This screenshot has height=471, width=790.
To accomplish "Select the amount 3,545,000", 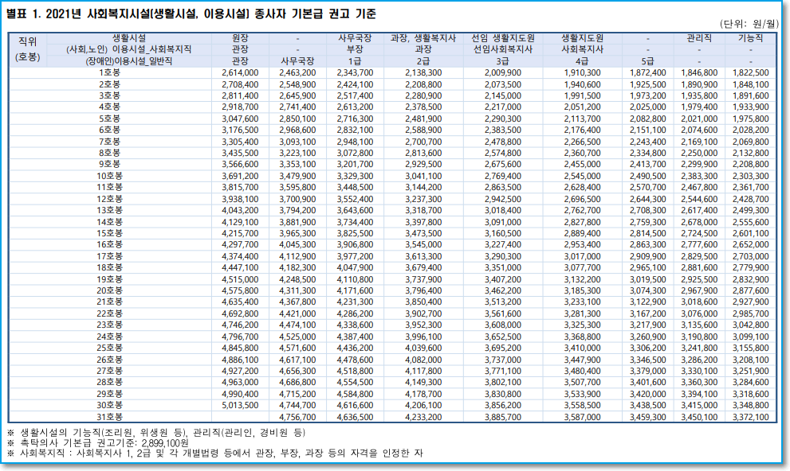I will click(x=423, y=245).
